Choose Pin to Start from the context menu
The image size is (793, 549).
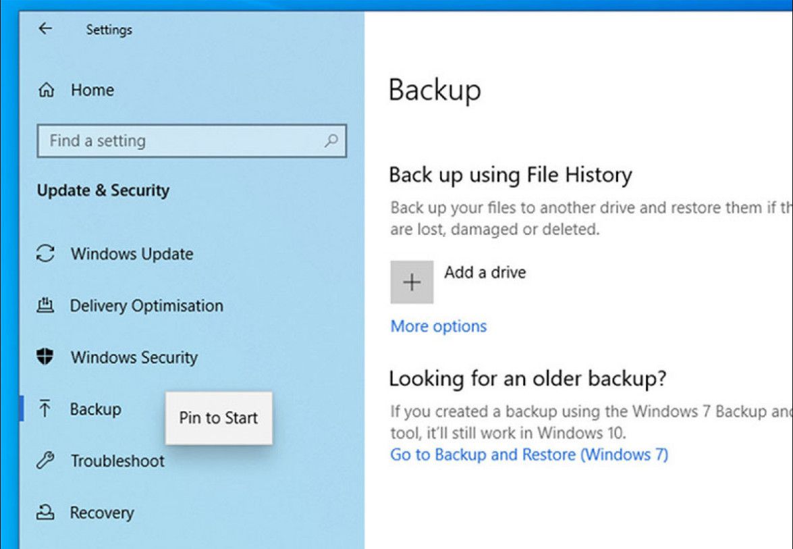coord(219,418)
